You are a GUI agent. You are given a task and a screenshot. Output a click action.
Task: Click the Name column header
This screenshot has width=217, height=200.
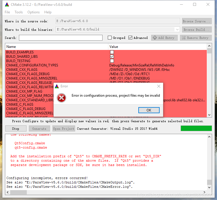(57, 47)
